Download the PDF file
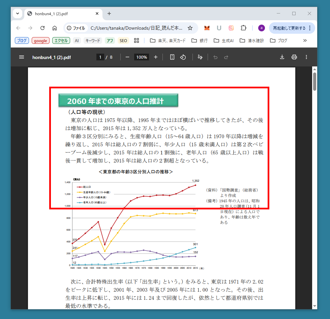Viewport: 330px width, 319px height. (282, 57)
